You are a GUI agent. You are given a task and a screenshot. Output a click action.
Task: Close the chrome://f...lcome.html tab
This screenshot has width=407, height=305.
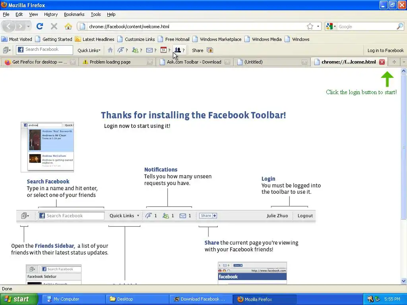382,62
